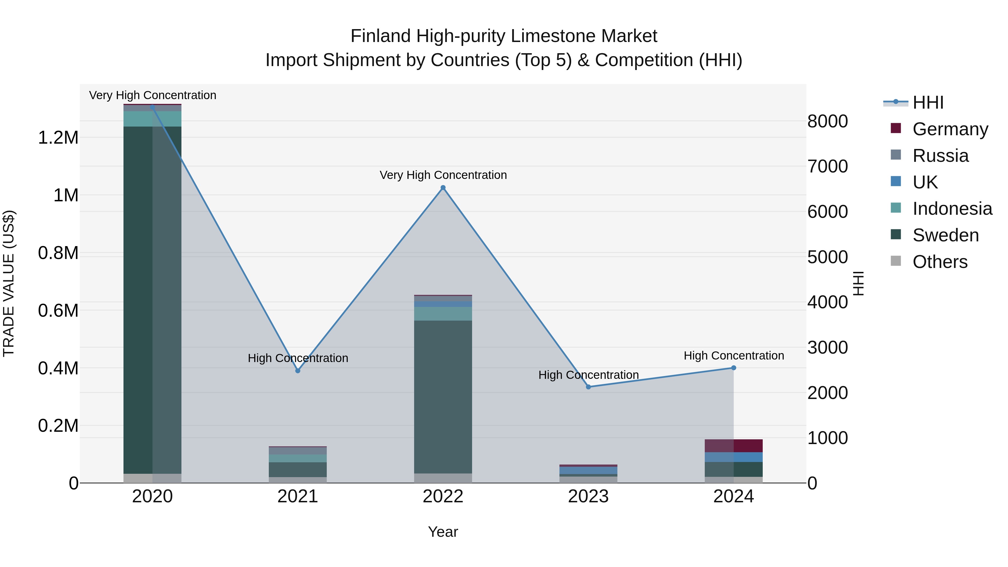Select the 2024 HHI data point

734,368
